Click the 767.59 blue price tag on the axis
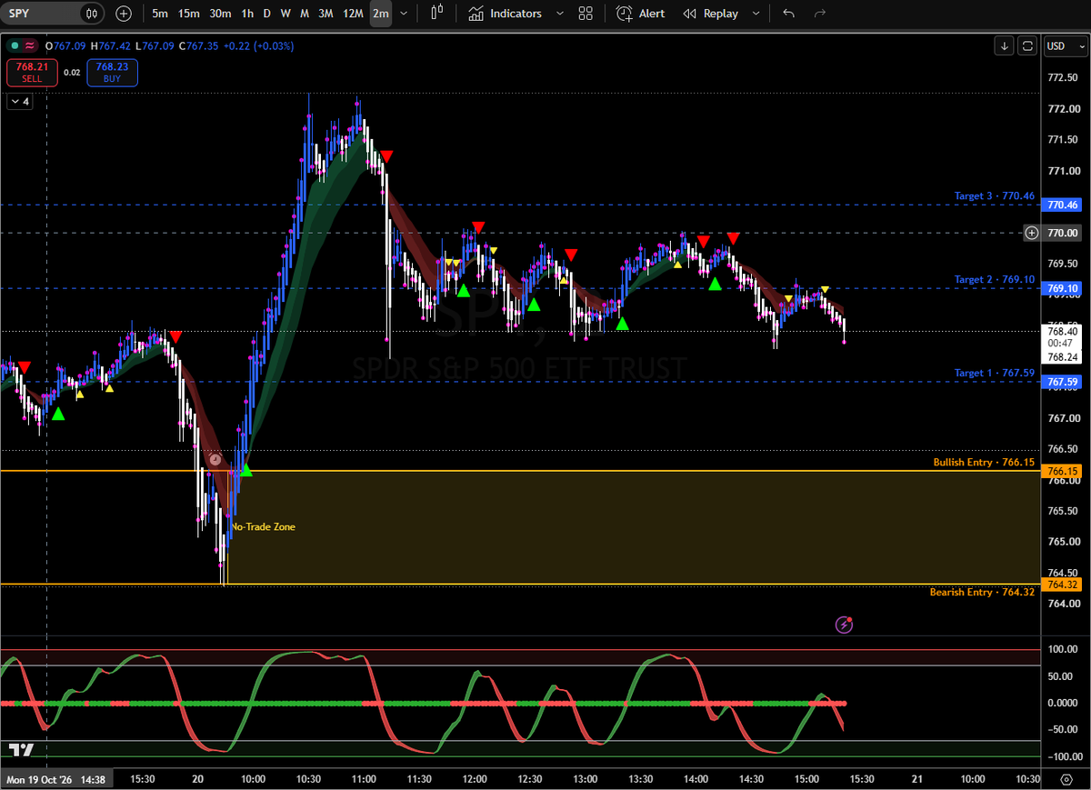 pos(1062,383)
